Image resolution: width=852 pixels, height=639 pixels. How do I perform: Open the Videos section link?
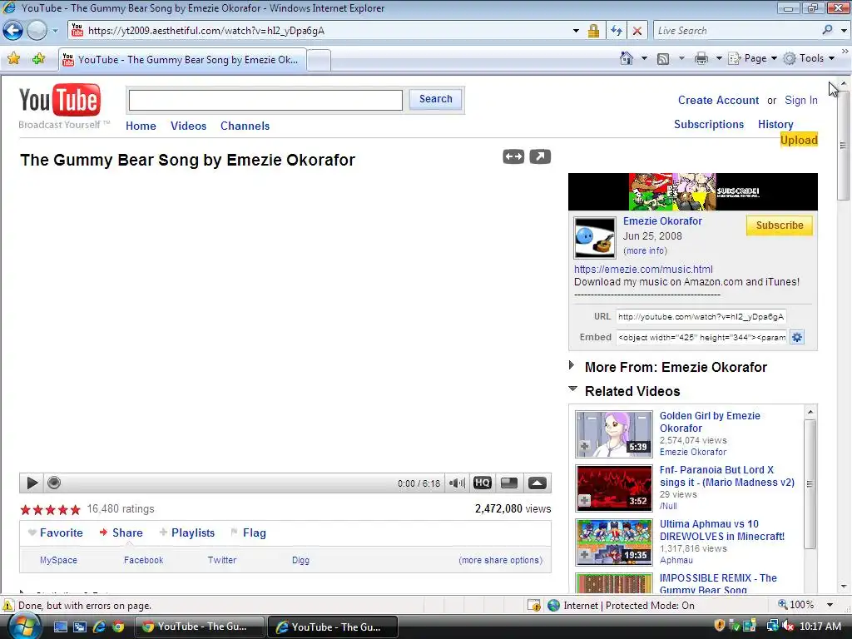189,126
